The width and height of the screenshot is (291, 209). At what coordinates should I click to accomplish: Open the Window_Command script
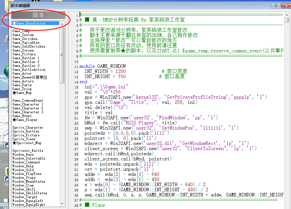click(26, 162)
